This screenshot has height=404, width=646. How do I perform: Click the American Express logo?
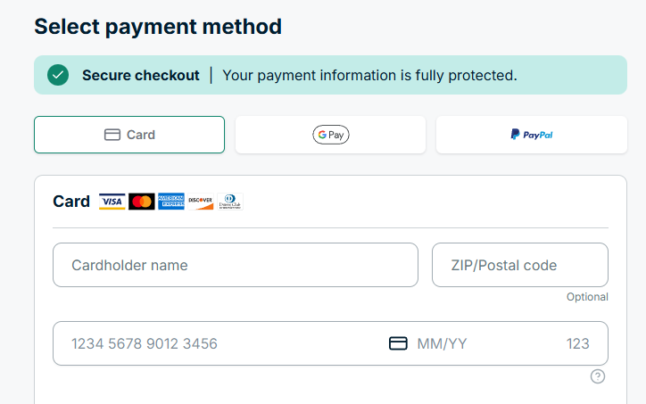pos(171,202)
